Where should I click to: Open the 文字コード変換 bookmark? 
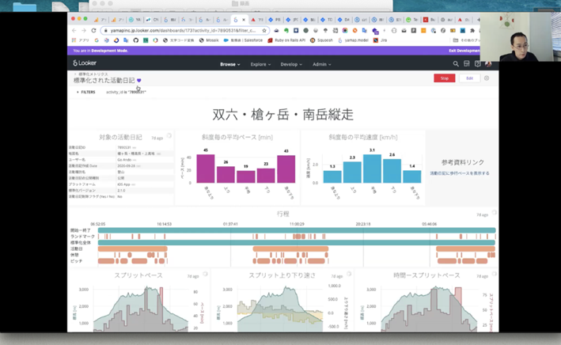179,40
